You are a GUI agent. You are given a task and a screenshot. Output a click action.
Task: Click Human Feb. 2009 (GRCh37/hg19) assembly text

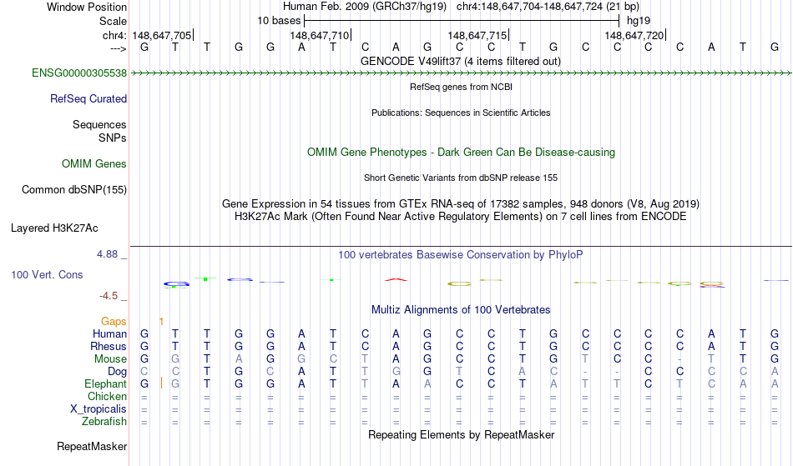click(x=365, y=7)
